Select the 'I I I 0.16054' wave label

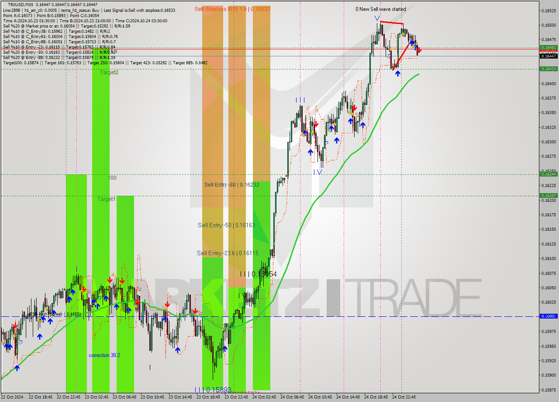tap(258, 274)
